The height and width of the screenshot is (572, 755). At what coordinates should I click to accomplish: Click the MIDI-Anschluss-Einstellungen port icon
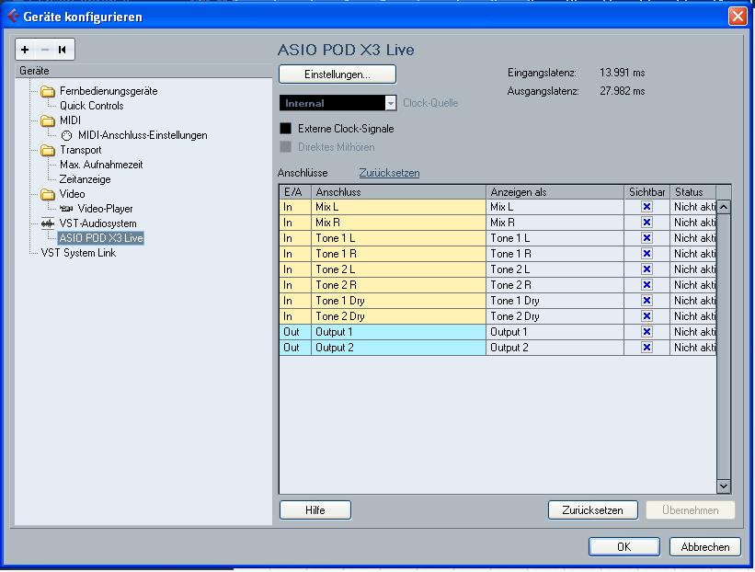(67, 136)
